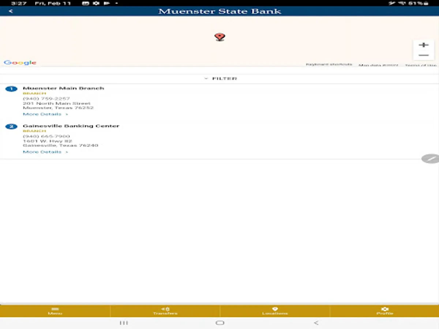
Task: Select marker 2 Gainesville Banking Center
Action: [11, 126]
